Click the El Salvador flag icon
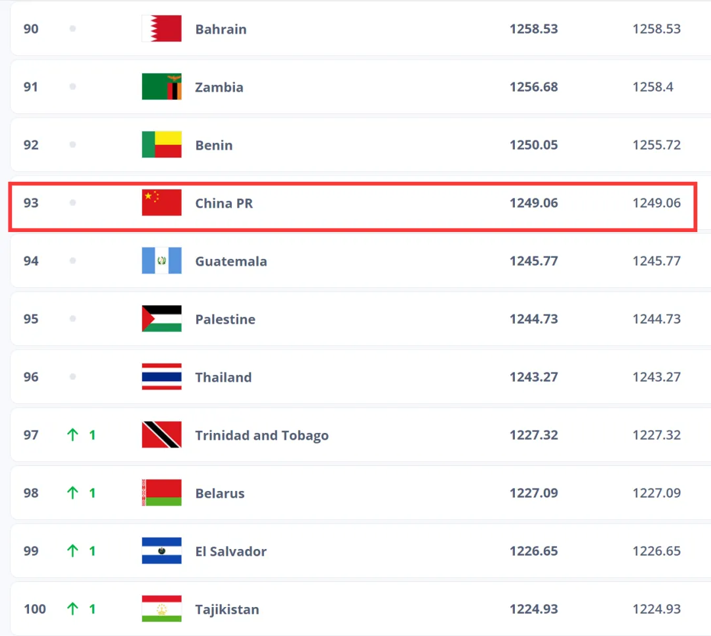Viewport: 711px width, 636px height. (161, 551)
